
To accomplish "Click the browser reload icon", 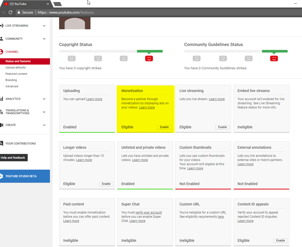I will tap(10, 12).
